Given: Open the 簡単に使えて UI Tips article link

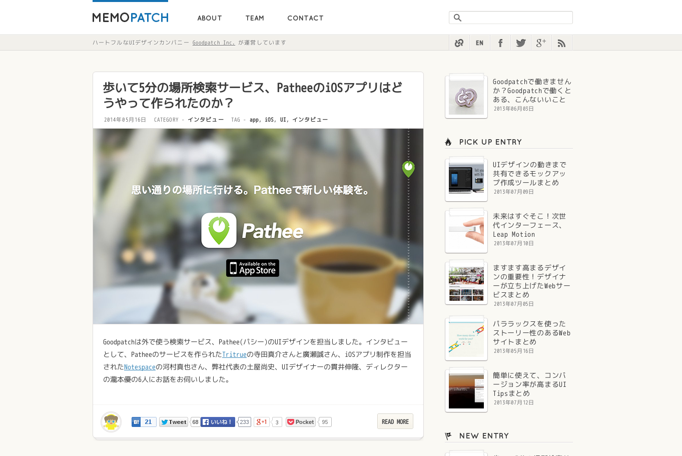Looking at the screenshot, I should click(530, 384).
